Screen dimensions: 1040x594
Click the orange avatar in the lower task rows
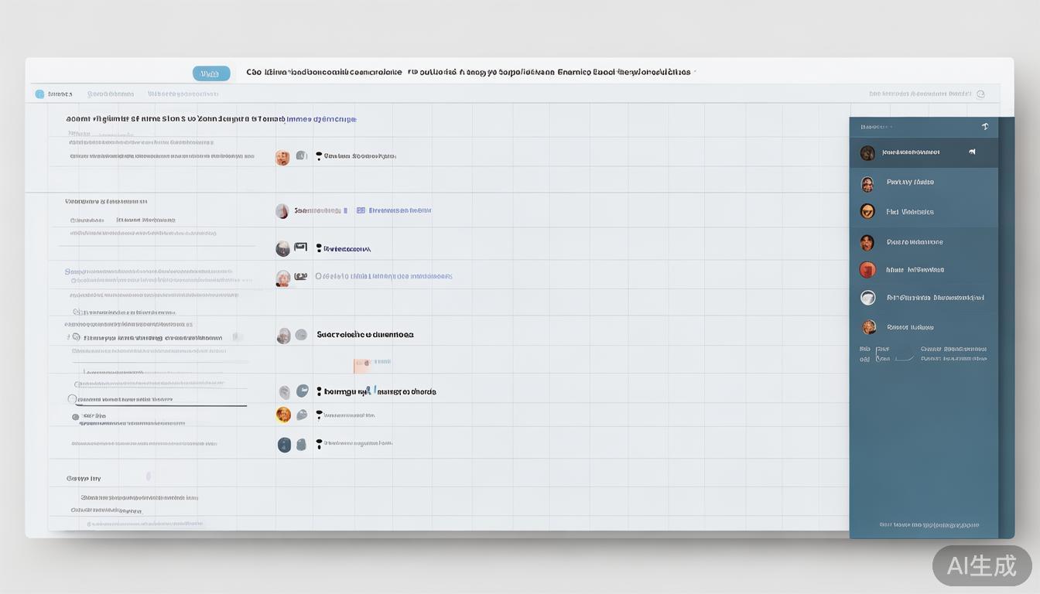click(284, 415)
